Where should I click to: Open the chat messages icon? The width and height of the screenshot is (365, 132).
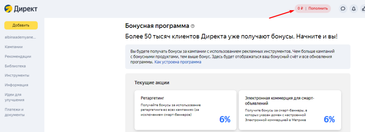point(343,9)
